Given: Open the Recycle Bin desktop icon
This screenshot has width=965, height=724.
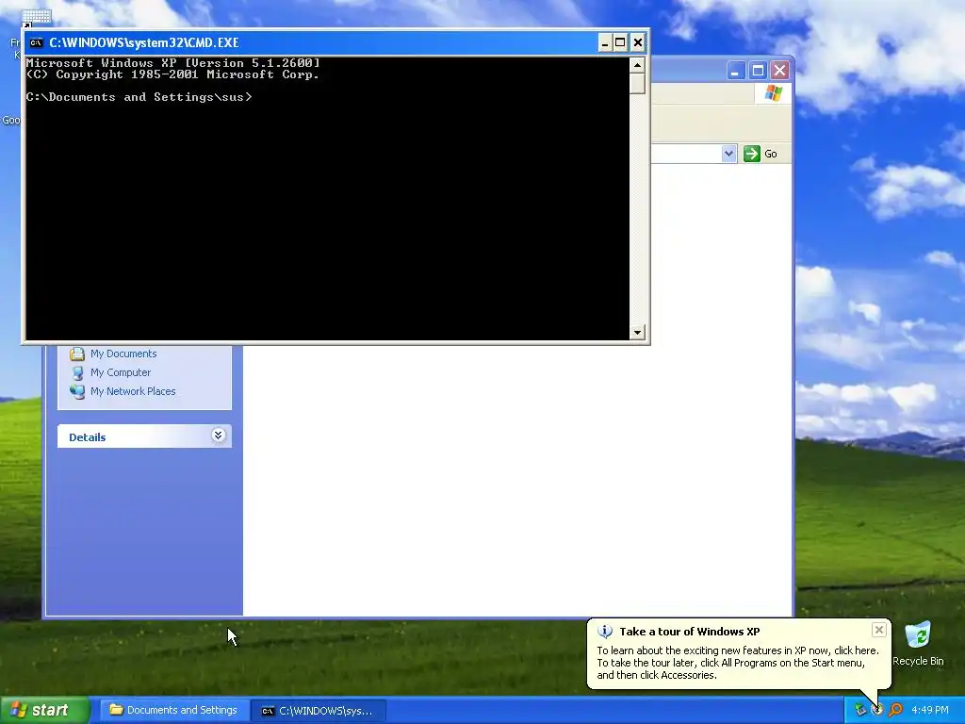Looking at the screenshot, I should click(918, 643).
